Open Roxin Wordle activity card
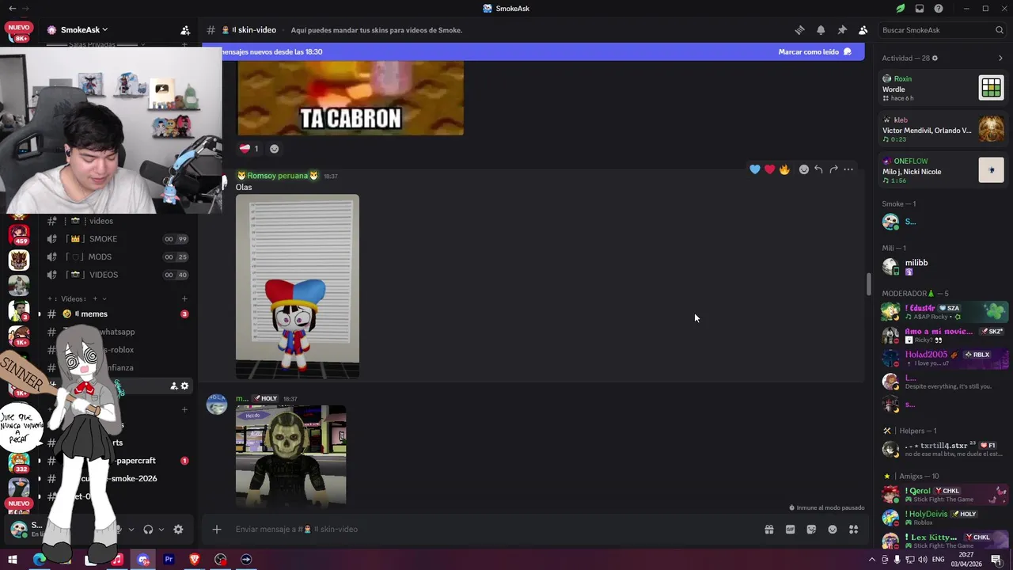1013x570 pixels. tap(943, 88)
